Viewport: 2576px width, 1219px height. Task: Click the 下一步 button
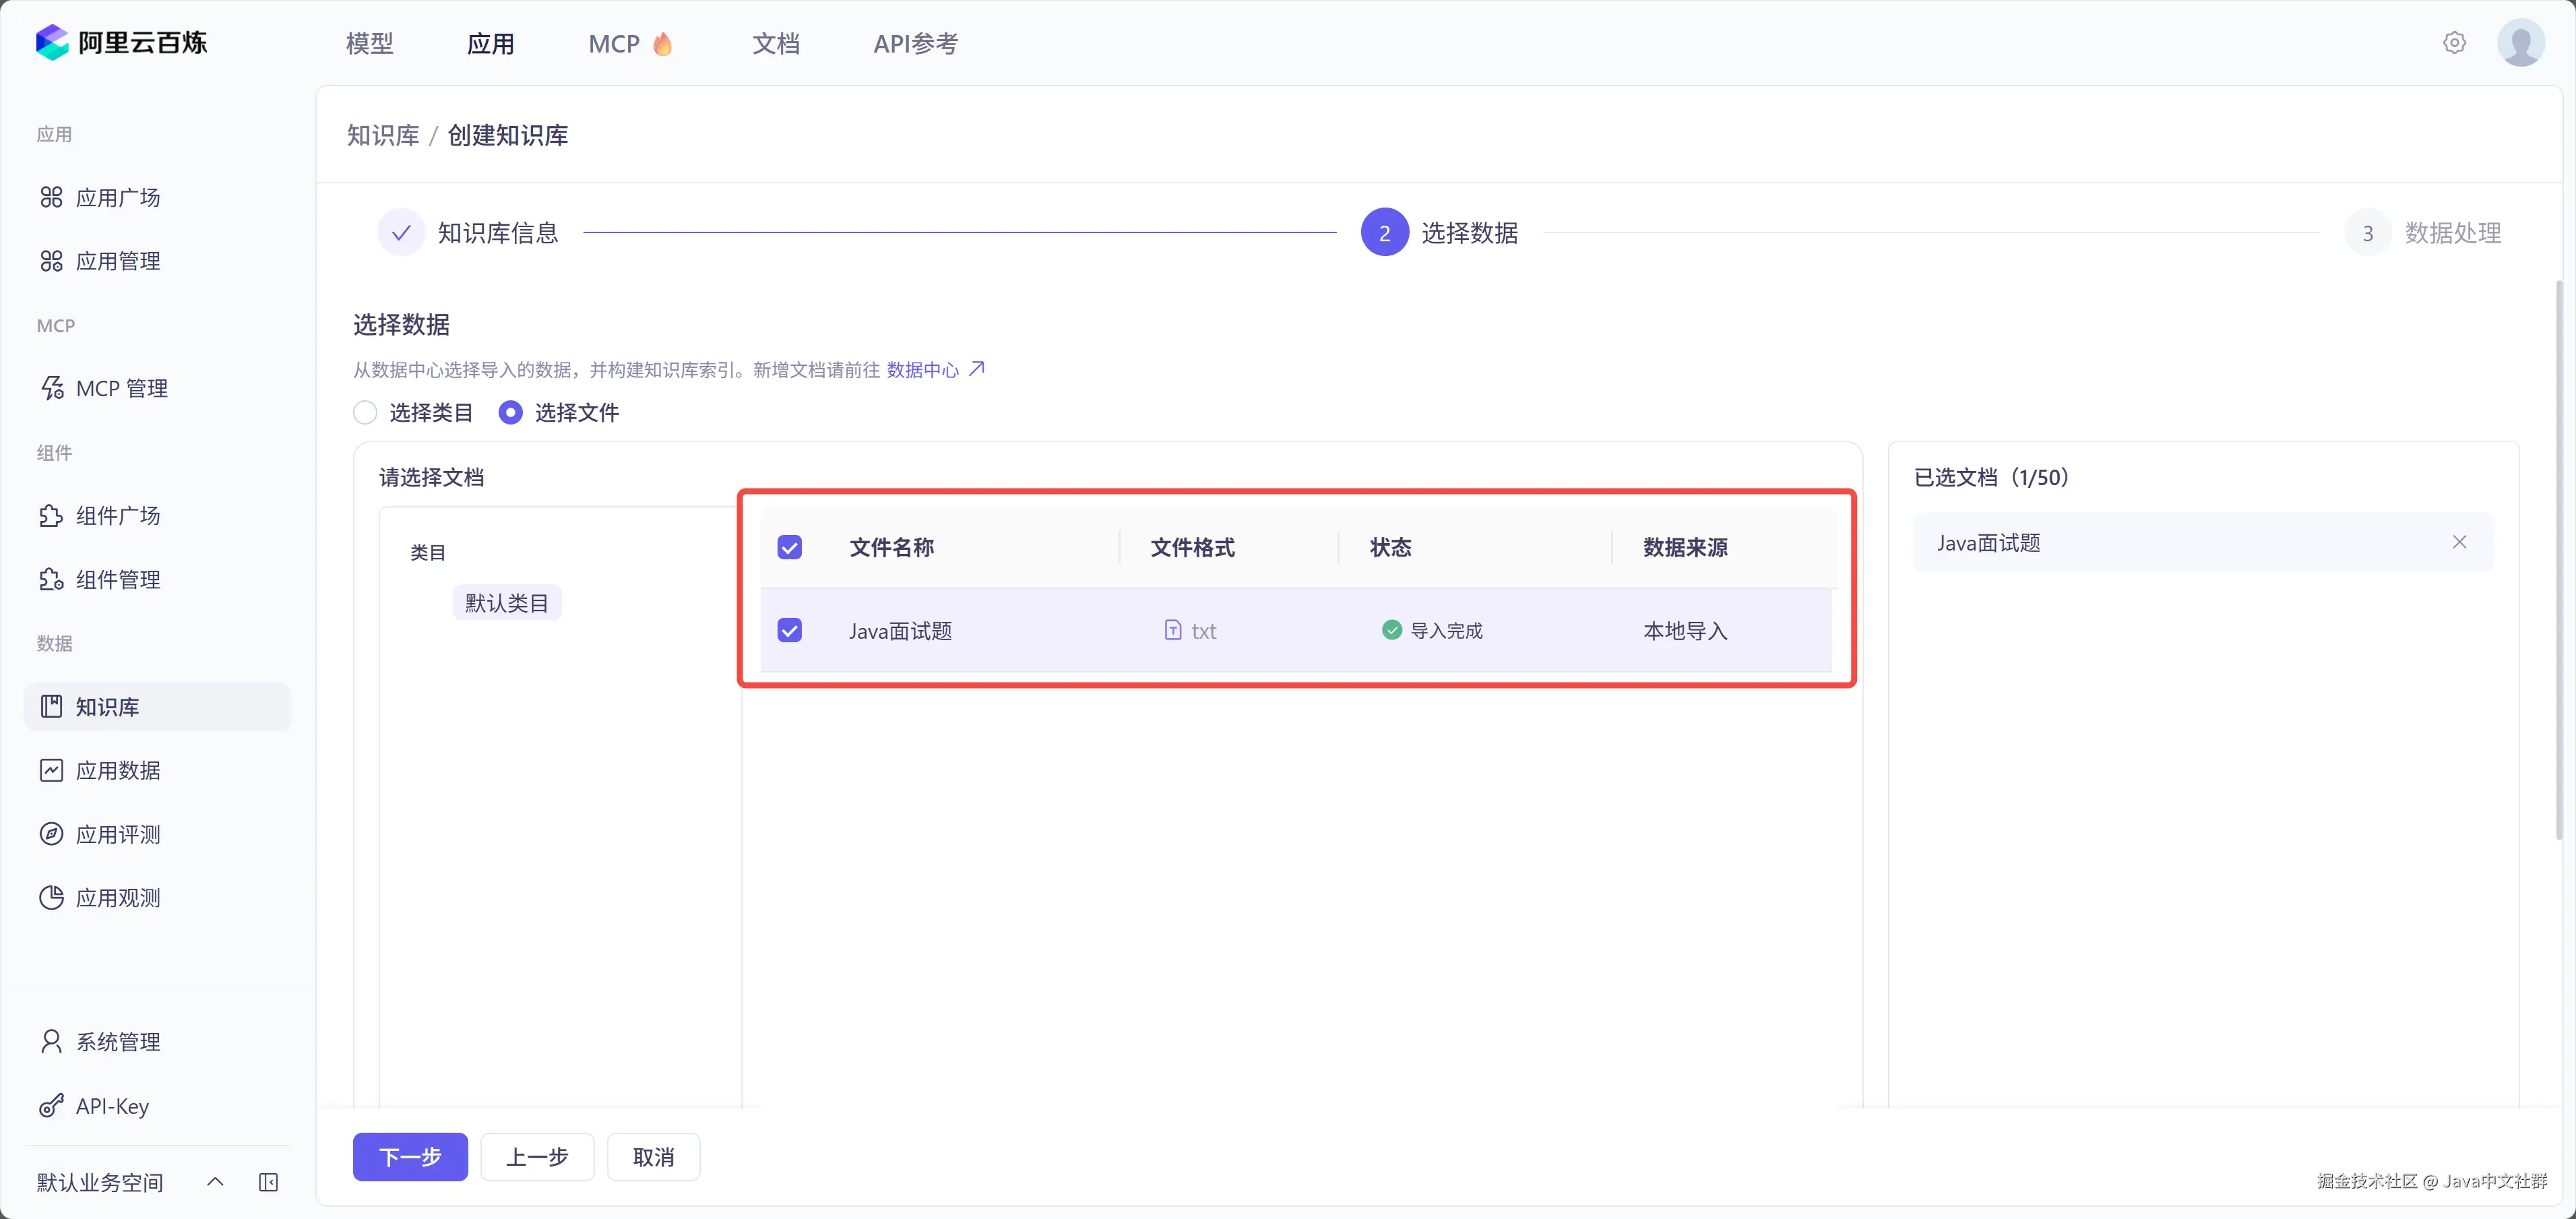(x=410, y=1157)
